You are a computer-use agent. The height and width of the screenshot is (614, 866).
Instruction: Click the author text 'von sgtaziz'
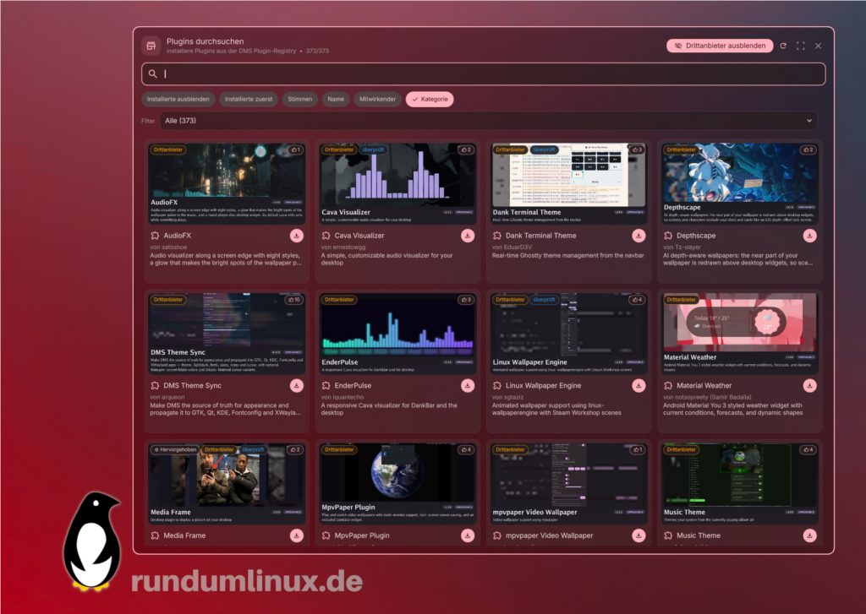pos(508,397)
